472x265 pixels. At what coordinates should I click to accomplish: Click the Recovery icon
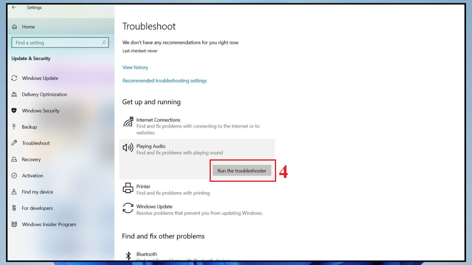click(15, 159)
